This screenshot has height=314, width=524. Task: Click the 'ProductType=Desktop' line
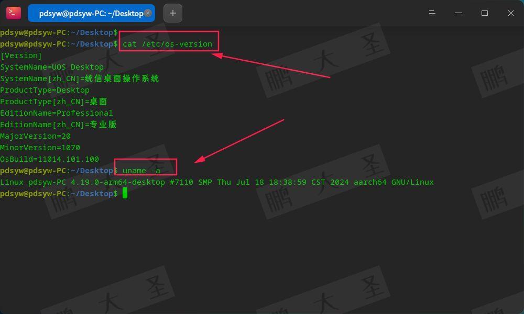(x=45, y=90)
